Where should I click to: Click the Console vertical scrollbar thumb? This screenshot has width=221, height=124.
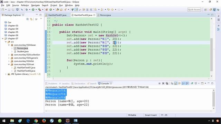213,99
